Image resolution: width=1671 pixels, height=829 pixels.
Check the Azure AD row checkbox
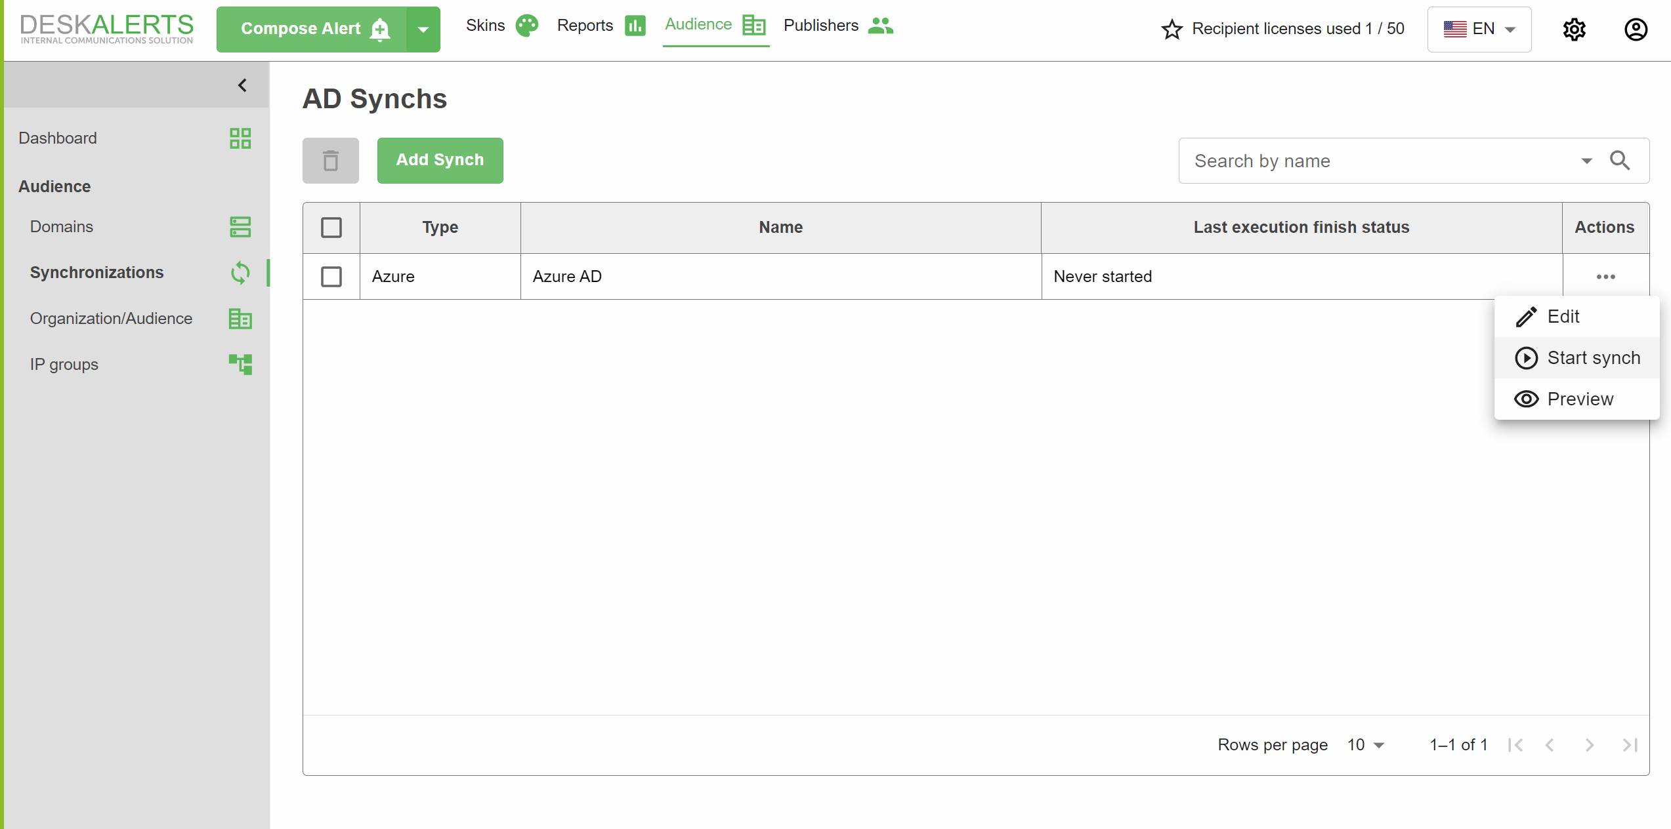pos(331,277)
